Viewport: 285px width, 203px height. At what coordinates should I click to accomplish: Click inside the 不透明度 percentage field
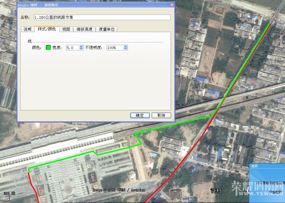(115, 48)
